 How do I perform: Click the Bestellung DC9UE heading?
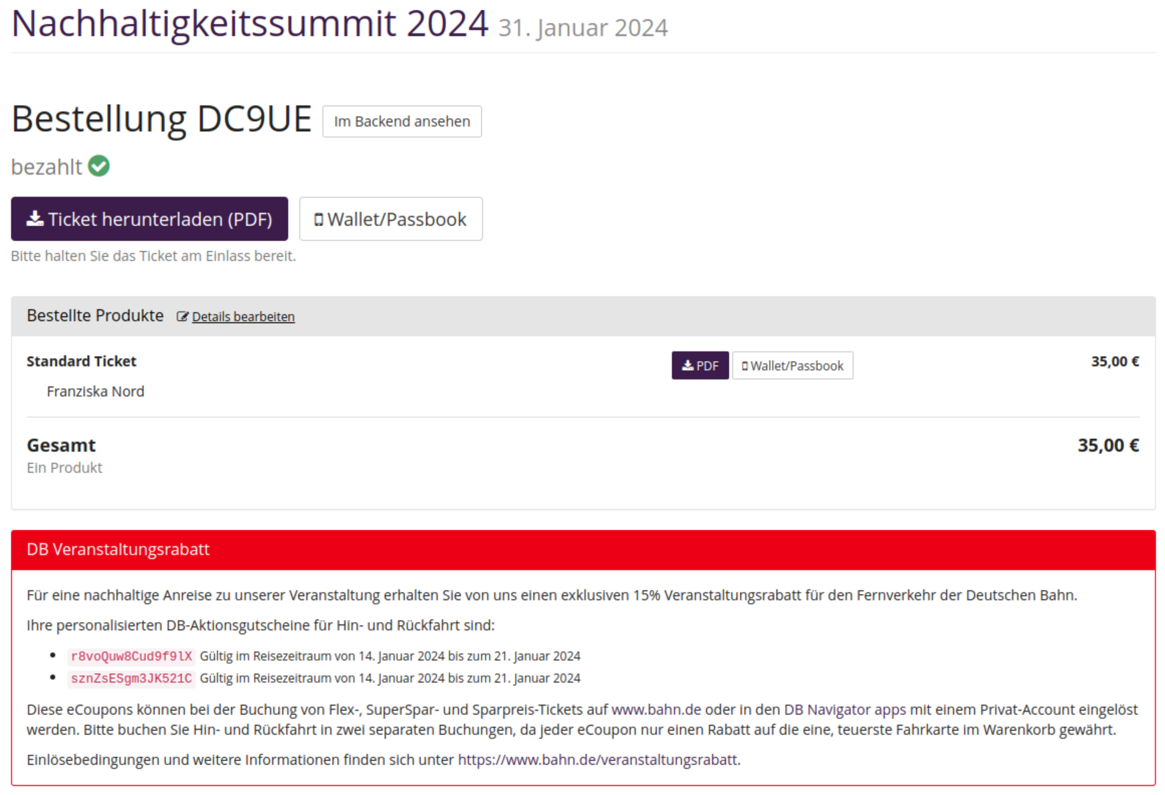(x=161, y=119)
